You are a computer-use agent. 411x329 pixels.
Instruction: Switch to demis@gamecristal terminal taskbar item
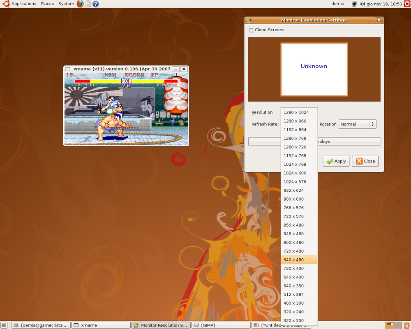[x=41, y=325]
